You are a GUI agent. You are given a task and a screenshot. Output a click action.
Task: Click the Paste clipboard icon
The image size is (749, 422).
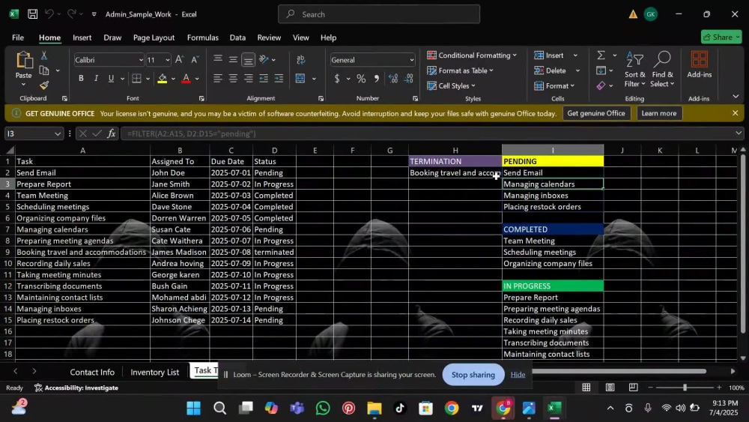[23, 61]
